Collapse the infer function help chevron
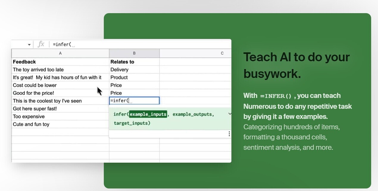The height and width of the screenshot is (191, 378). [229, 114]
